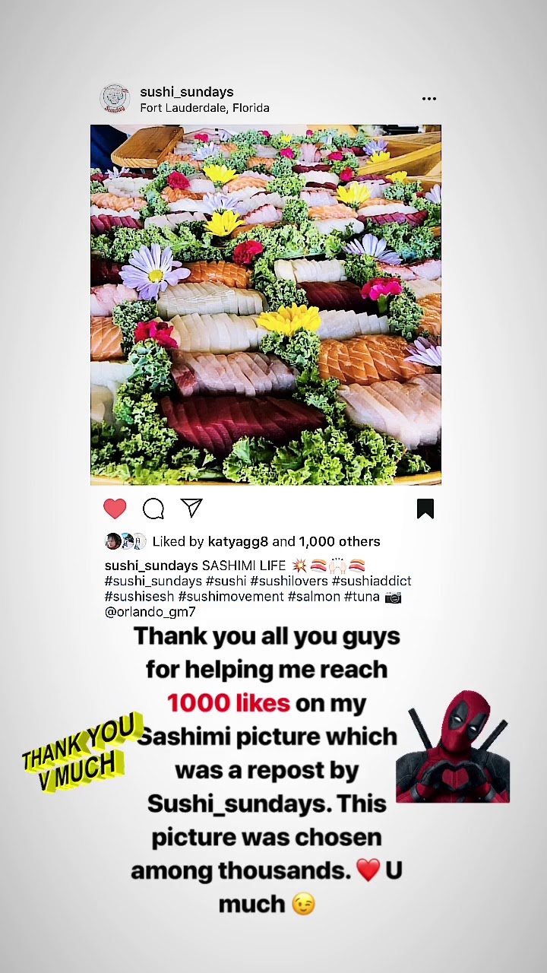Open the #sushilovers hashtag
The width and height of the screenshot is (547, 973).
coord(289,581)
